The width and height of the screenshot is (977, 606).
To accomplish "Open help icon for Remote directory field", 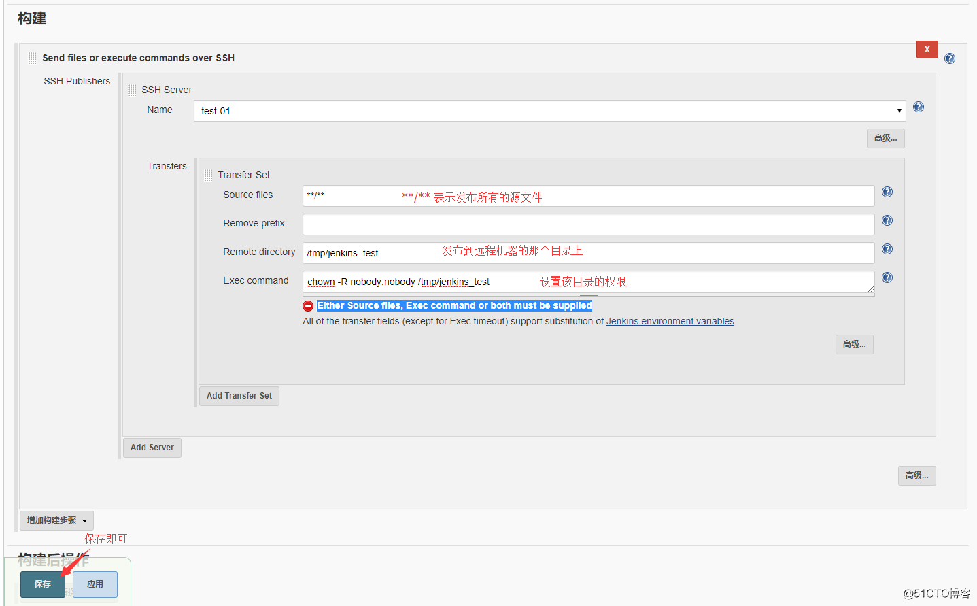I will pos(887,249).
